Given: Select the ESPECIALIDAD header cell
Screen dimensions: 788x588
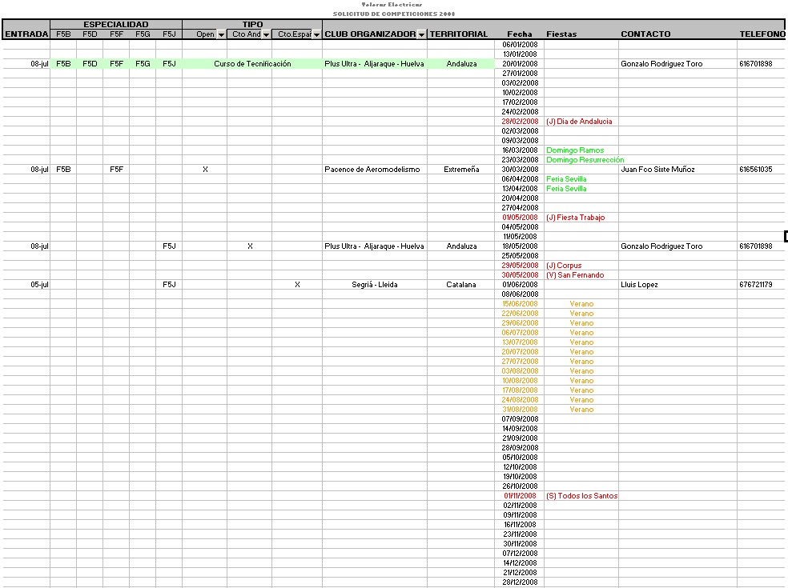Looking at the screenshot, I should coord(116,25).
